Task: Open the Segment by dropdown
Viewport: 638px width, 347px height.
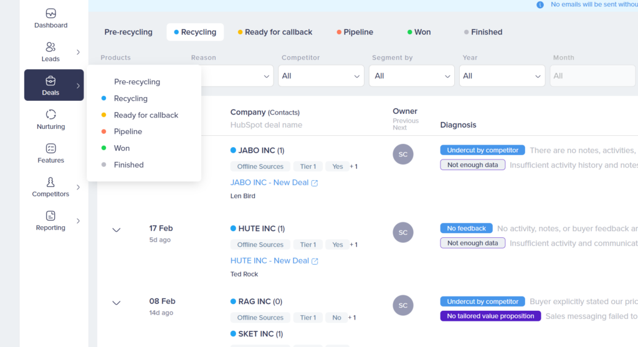Action: [411, 76]
